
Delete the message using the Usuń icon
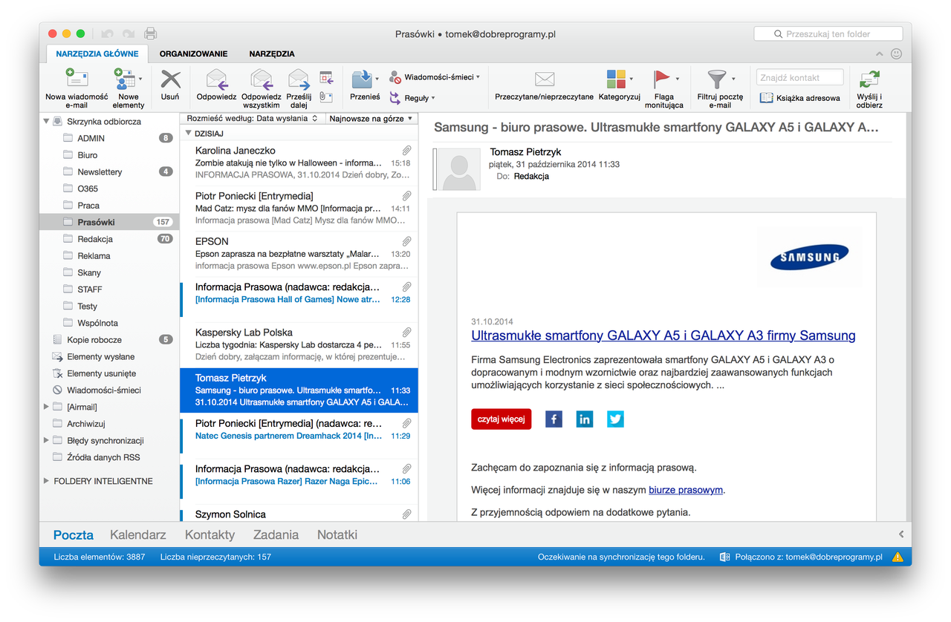pos(169,84)
